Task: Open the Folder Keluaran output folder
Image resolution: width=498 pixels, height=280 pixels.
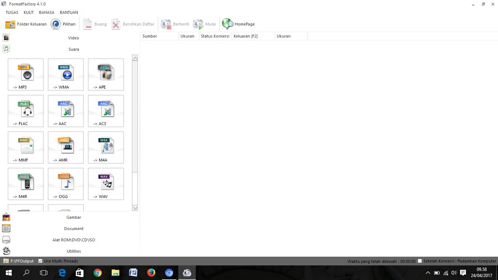Action: (x=26, y=24)
